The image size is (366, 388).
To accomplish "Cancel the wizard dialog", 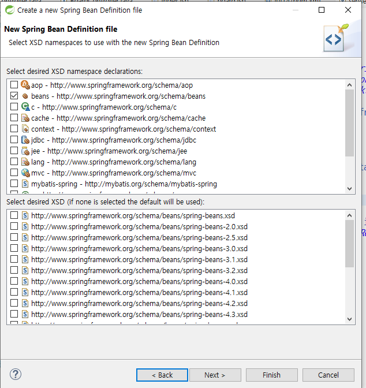I will 328,375.
